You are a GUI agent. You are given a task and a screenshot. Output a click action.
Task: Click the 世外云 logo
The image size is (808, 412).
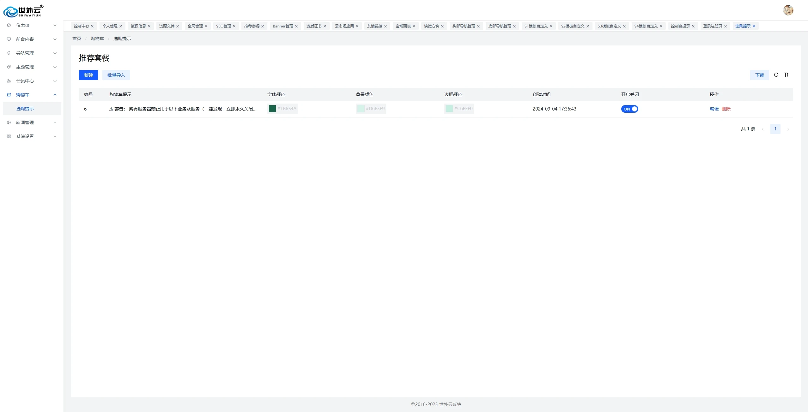(23, 11)
